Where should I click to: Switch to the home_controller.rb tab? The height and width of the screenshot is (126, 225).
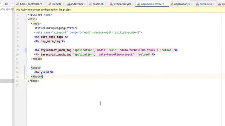(31, 4)
